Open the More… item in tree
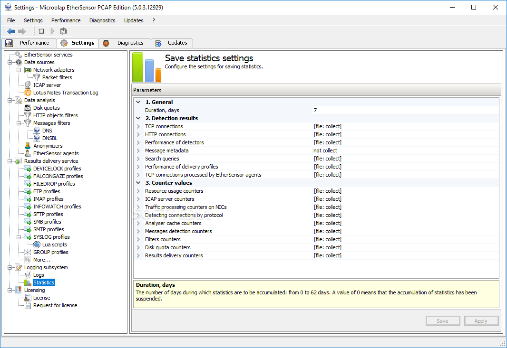507x348 pixels. (x=42, y=260)
